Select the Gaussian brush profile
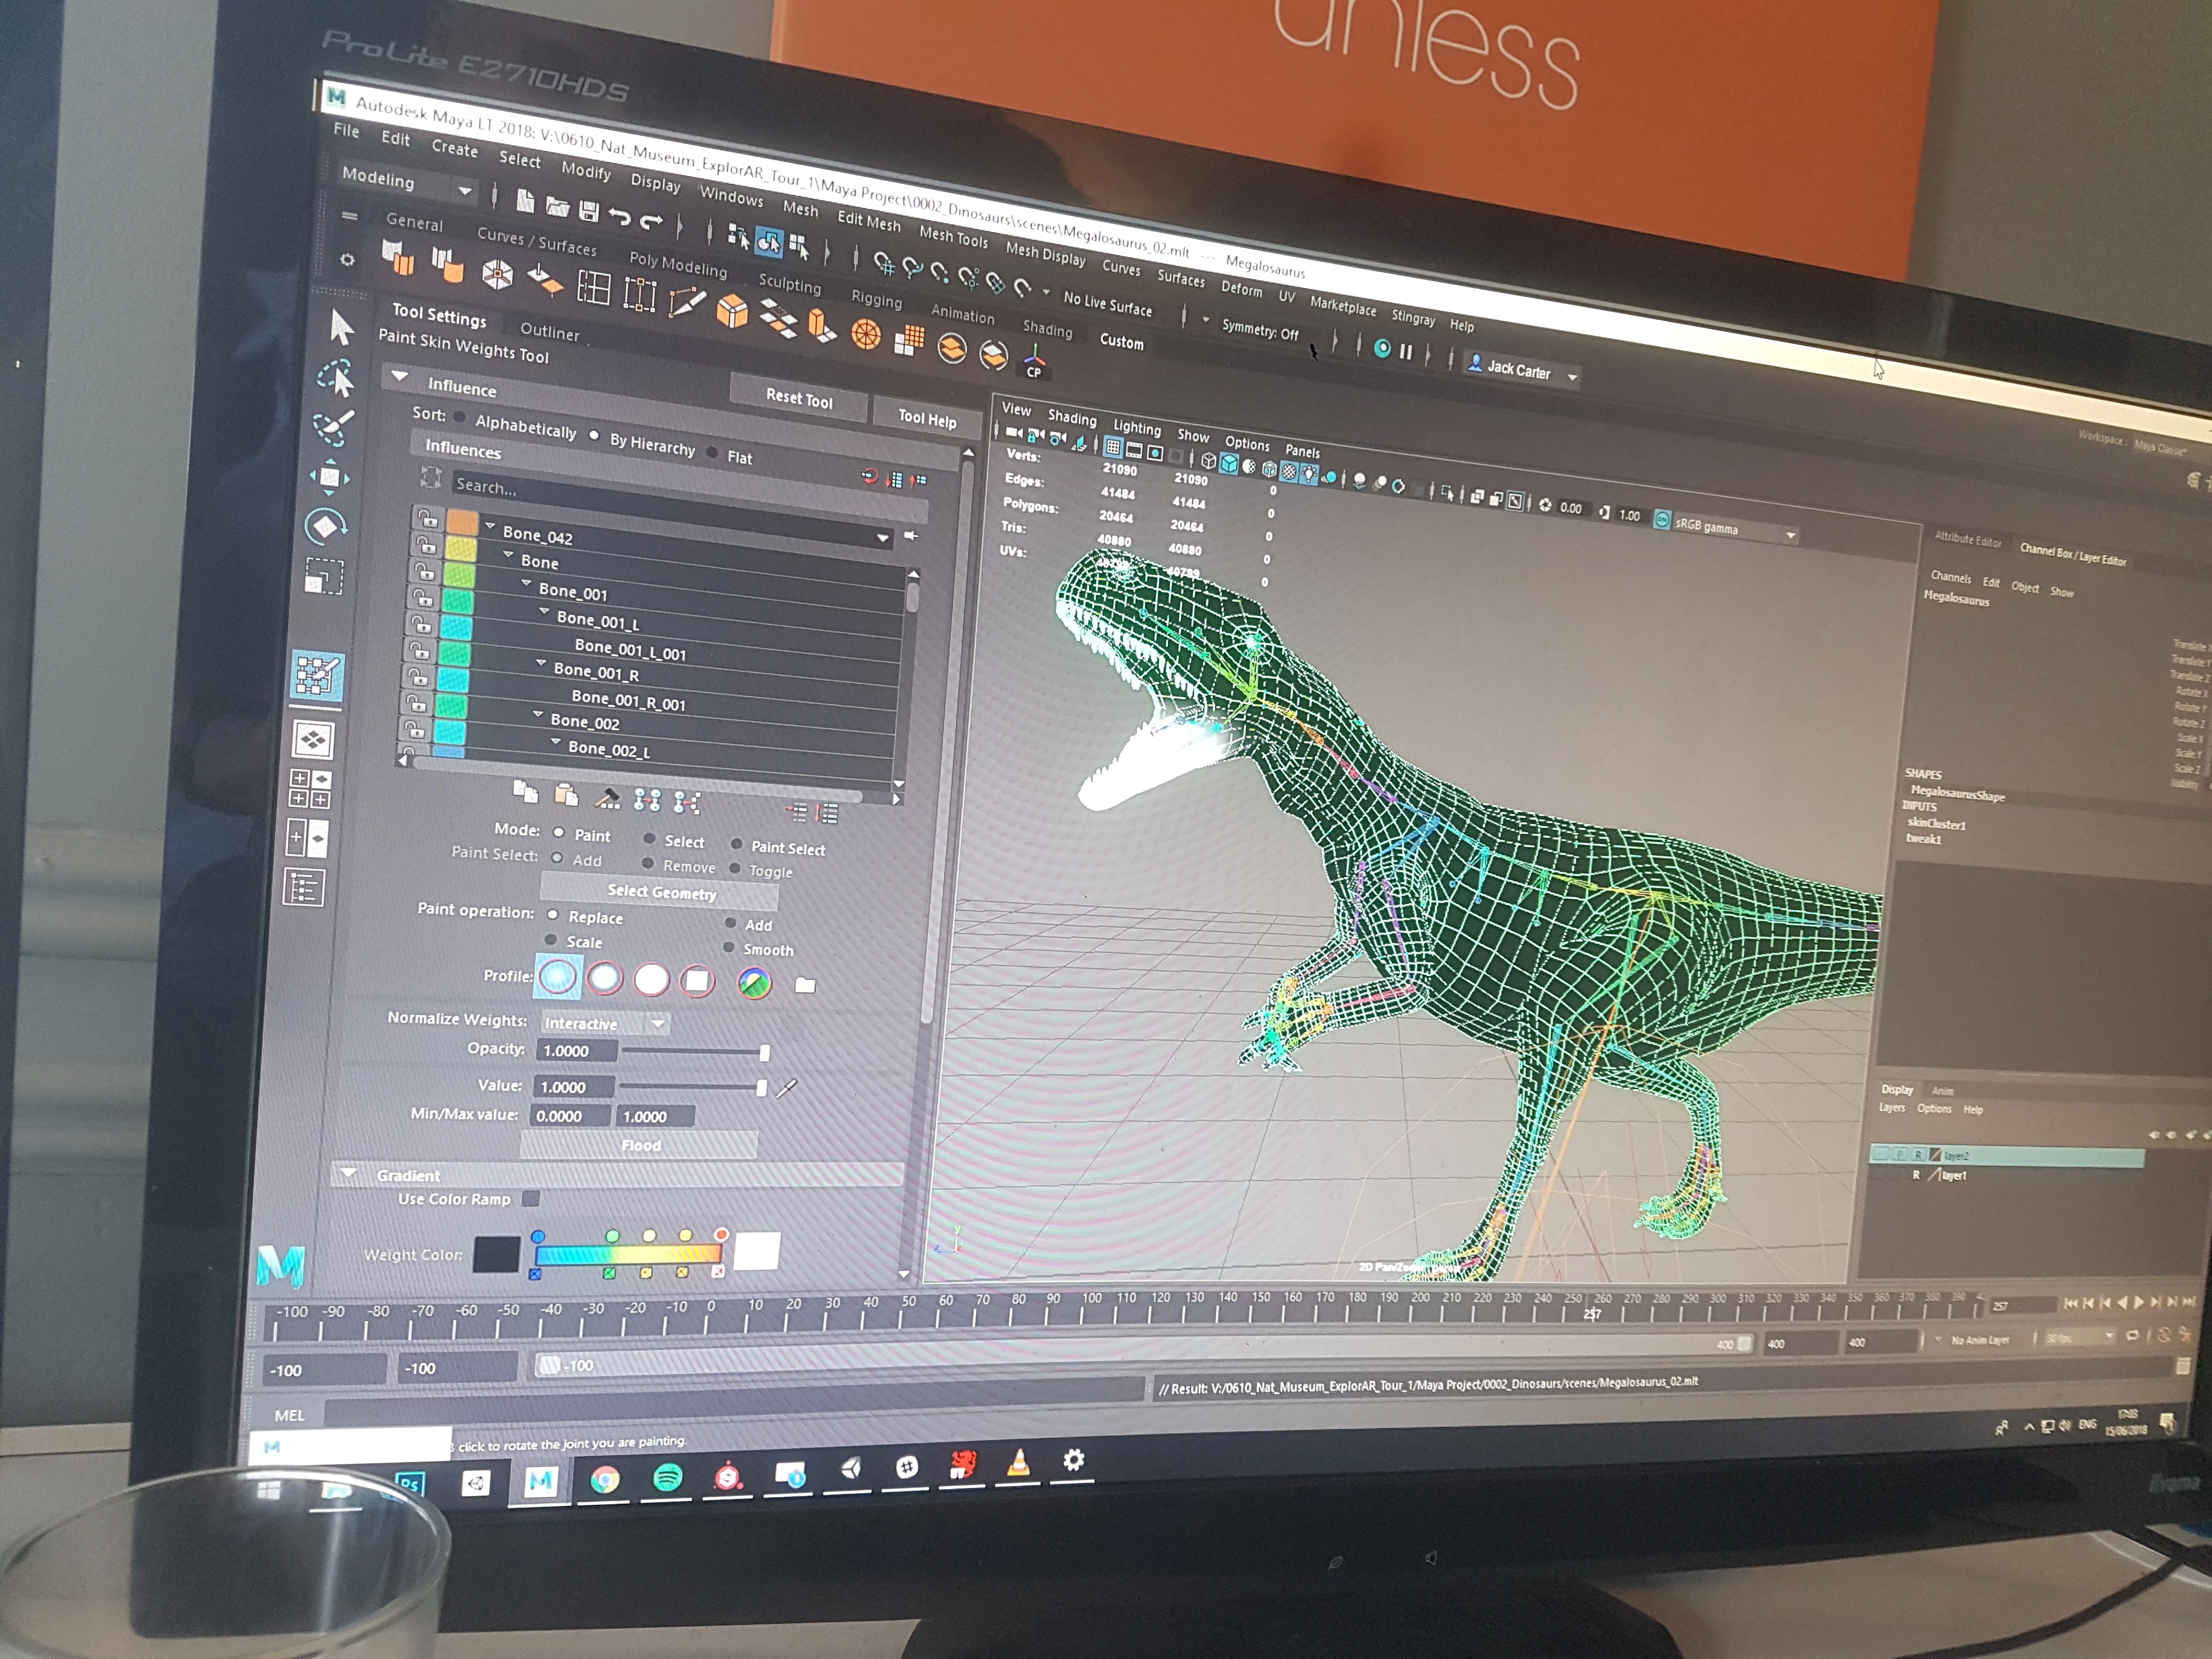The image size is (2212, 1659). click(x=558, y=976)
